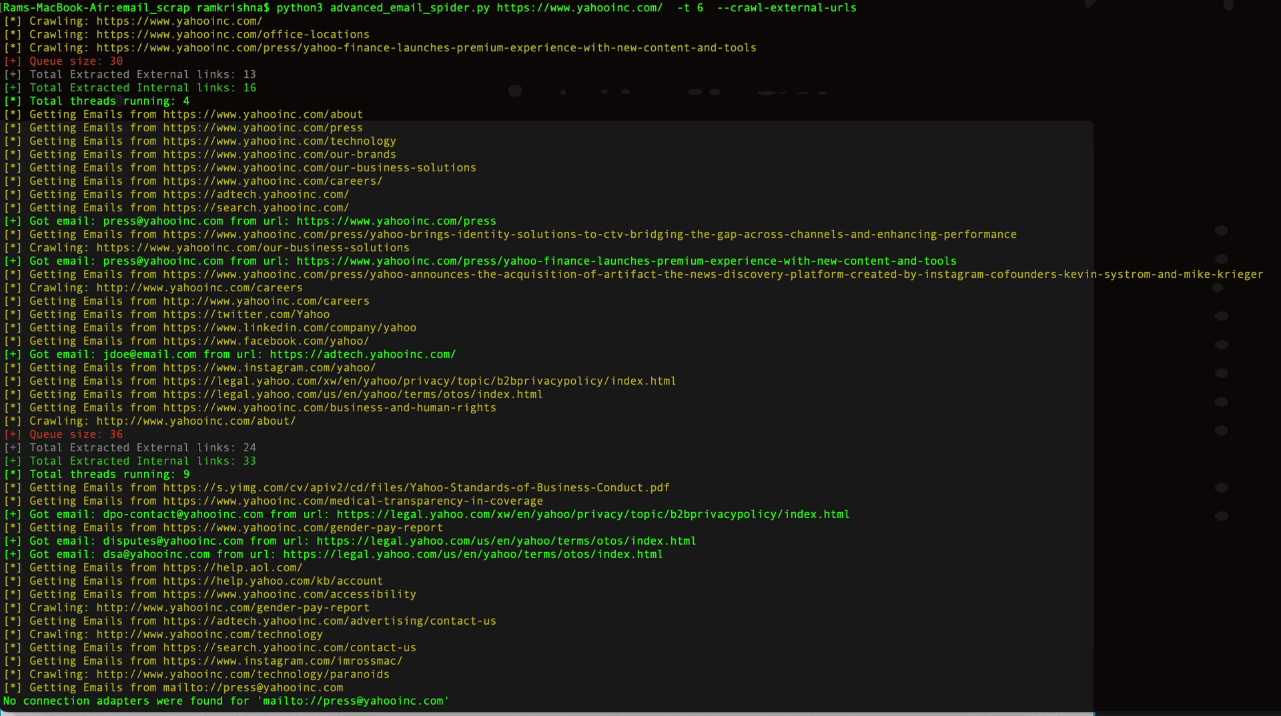Click the 'Crawling: https://www.yahooinc.com/office-locations' line
Screen dimensions: 1281x716
187,35
